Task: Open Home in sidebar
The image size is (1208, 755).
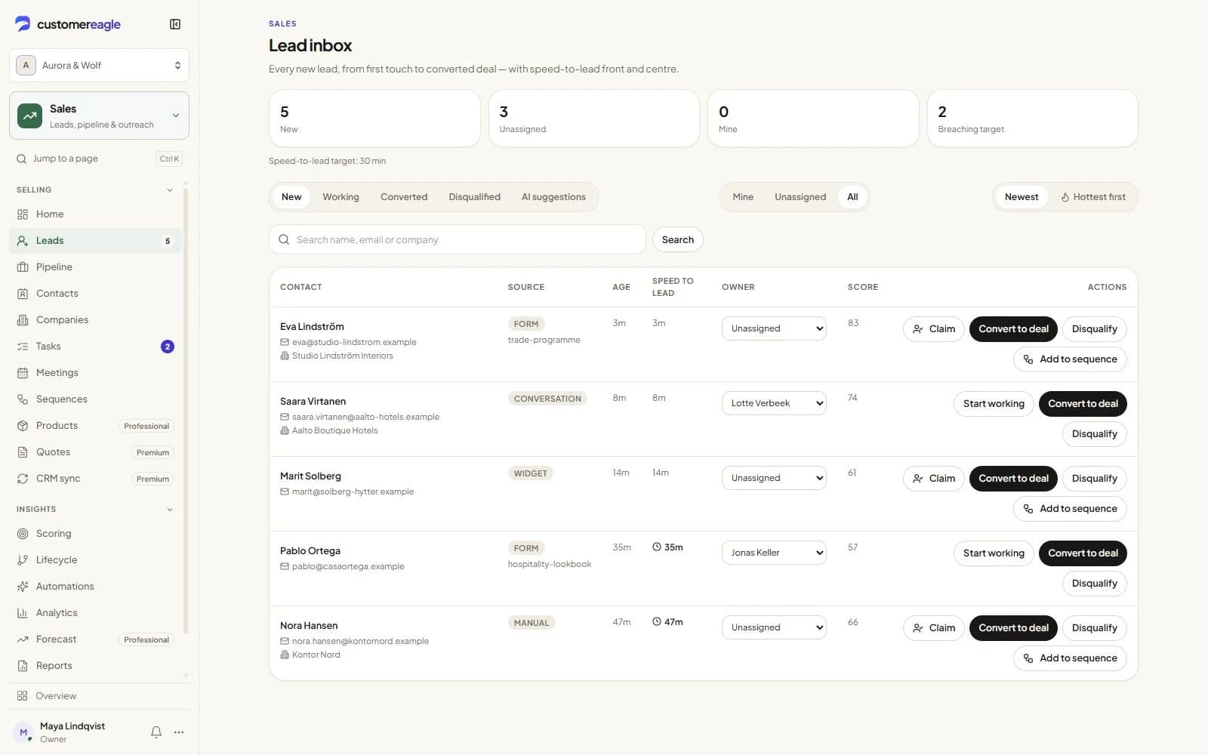Action: click(96, 214)
